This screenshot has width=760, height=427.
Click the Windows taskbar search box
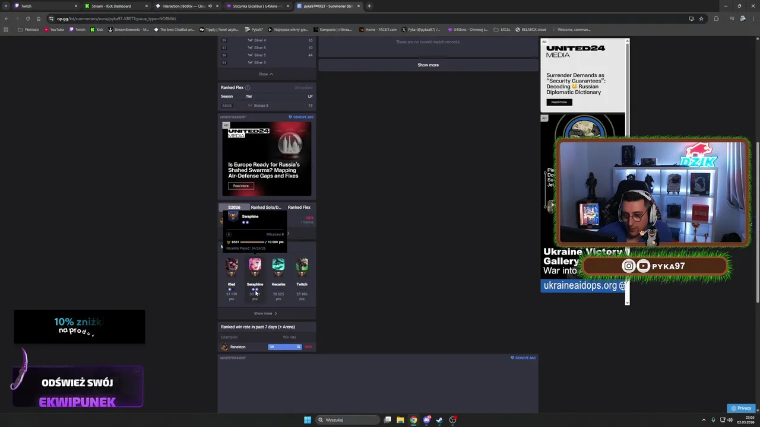[347, 420]
